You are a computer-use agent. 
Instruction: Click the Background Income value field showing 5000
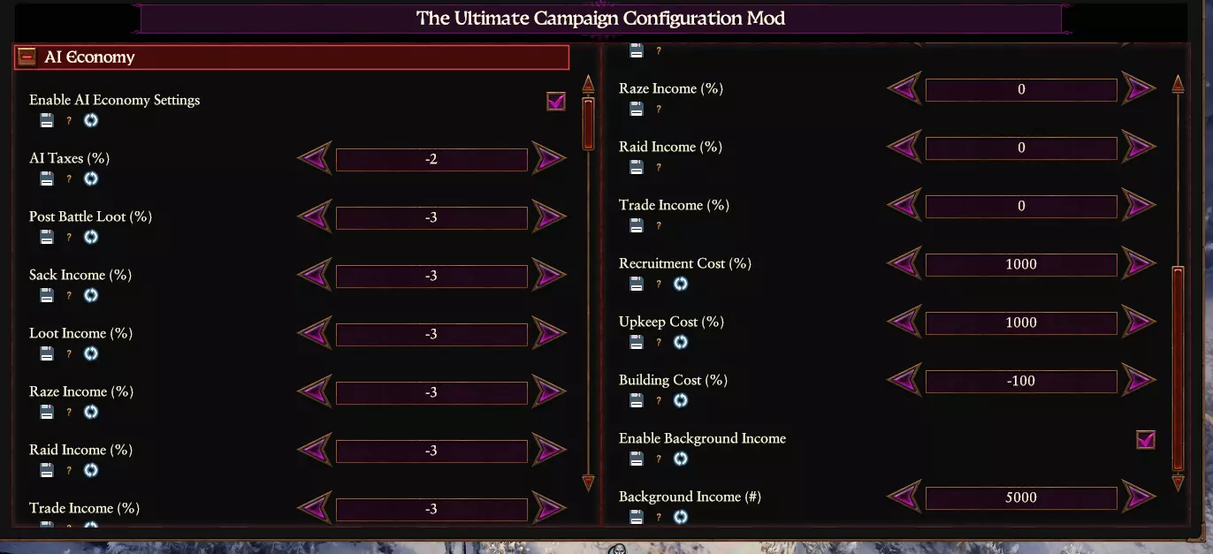pyautogui.click(x=1021, y=497)
